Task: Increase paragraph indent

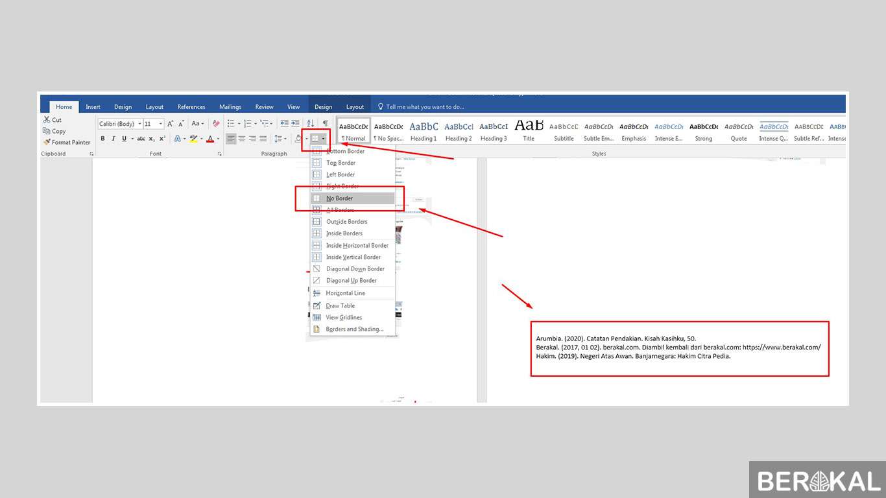Action: tap(295, 123)
